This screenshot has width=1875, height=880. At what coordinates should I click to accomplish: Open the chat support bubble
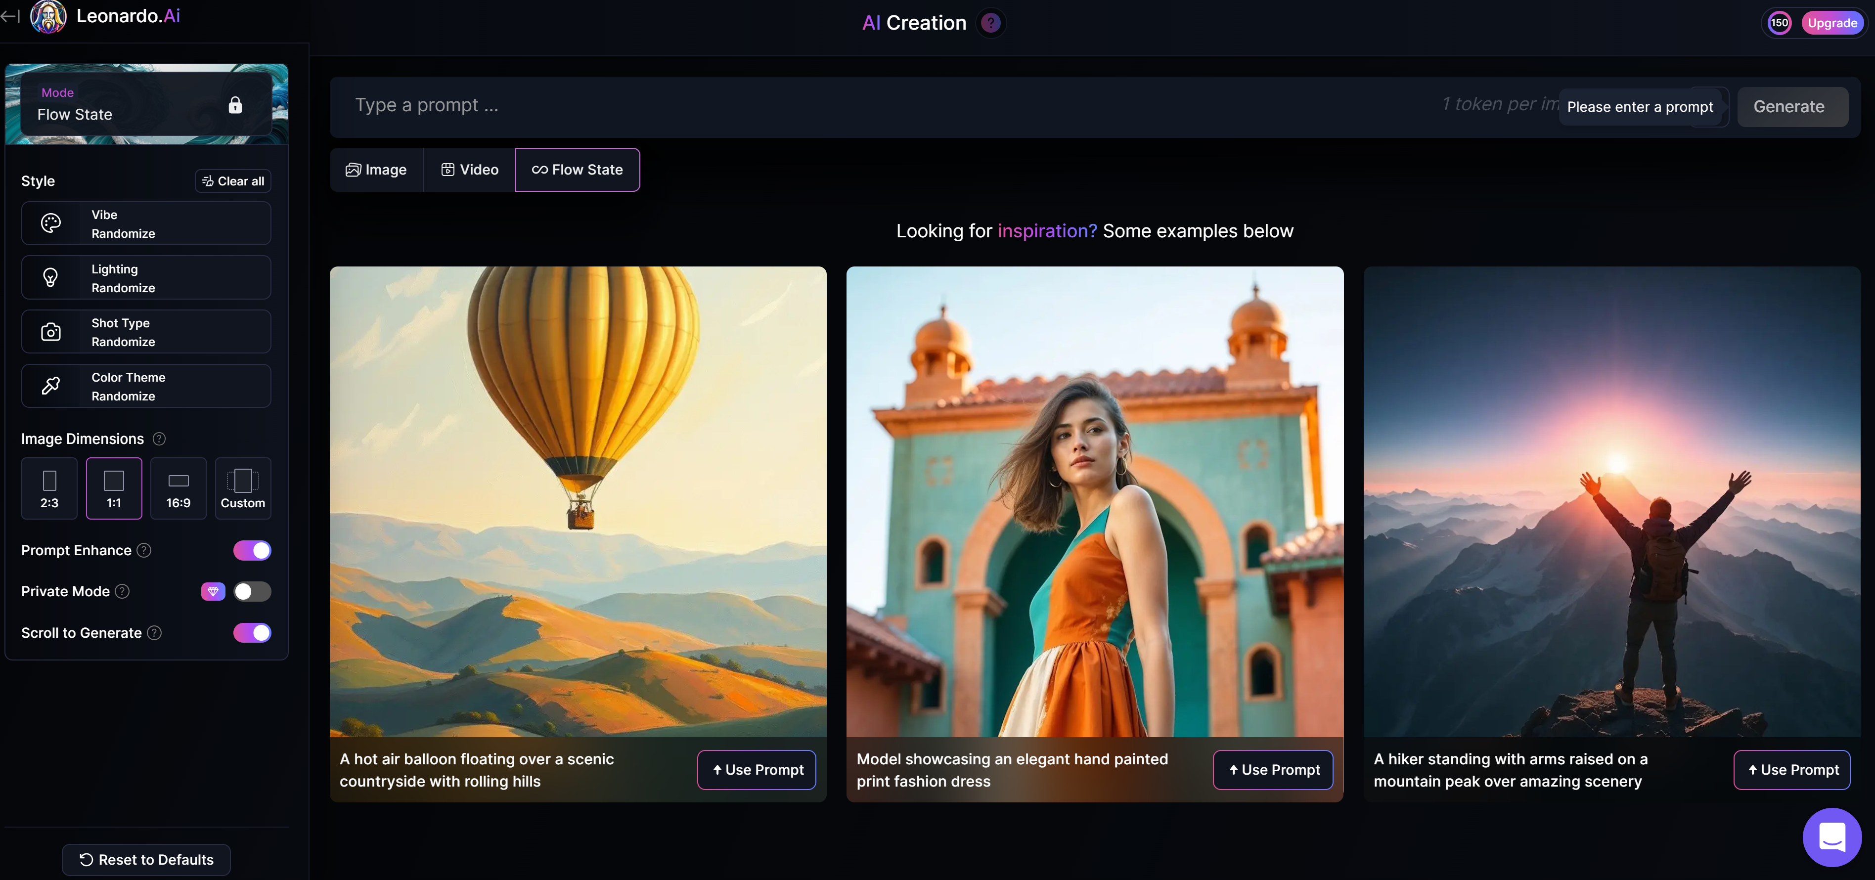(x=1832, y=837)
